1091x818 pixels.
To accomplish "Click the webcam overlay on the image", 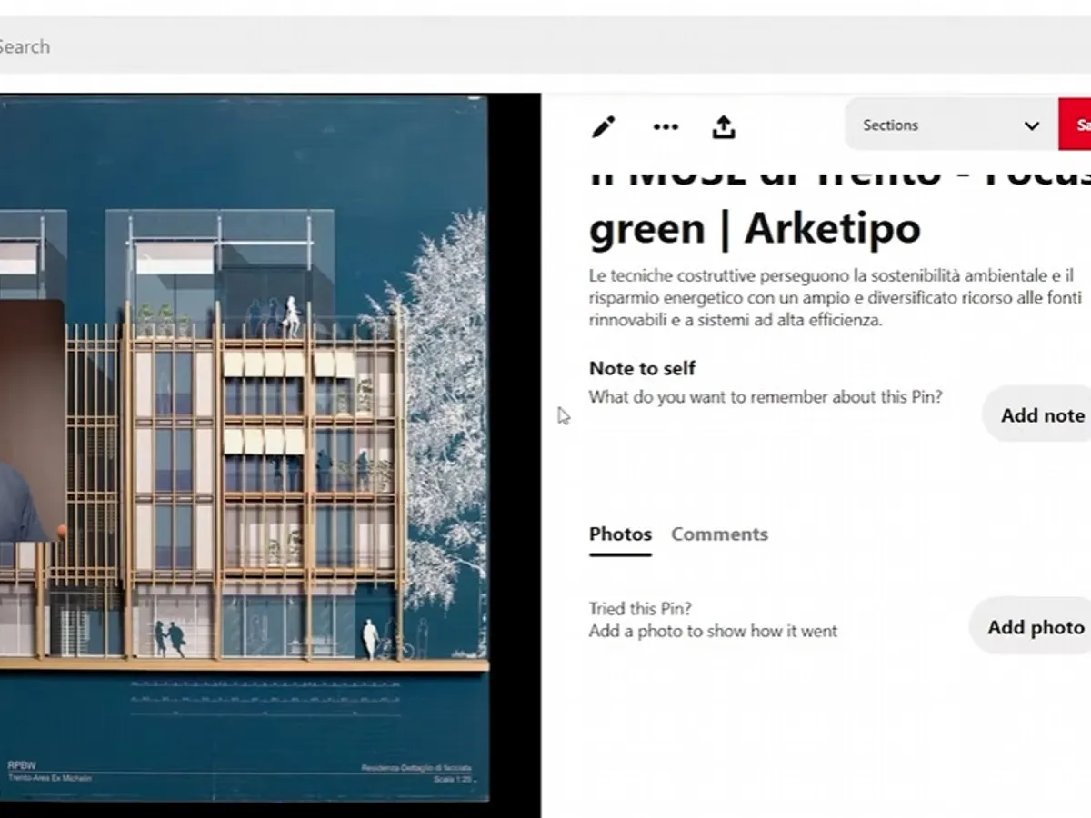I will [29, 420].
